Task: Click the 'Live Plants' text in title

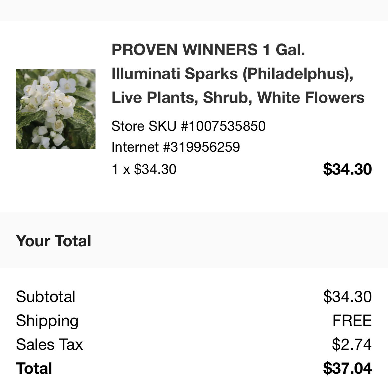Action: tap(154, 98)
